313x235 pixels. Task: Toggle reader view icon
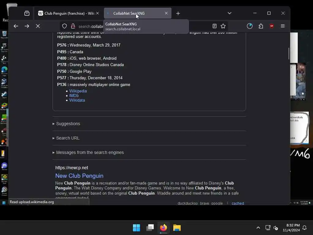click(214, 26)
